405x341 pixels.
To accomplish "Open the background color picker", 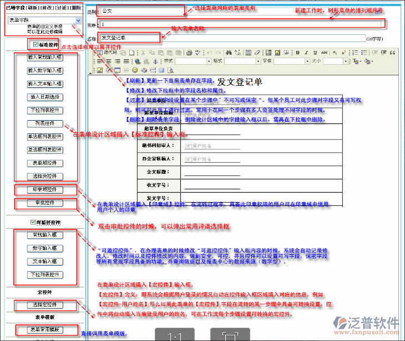I will point(368,61).
